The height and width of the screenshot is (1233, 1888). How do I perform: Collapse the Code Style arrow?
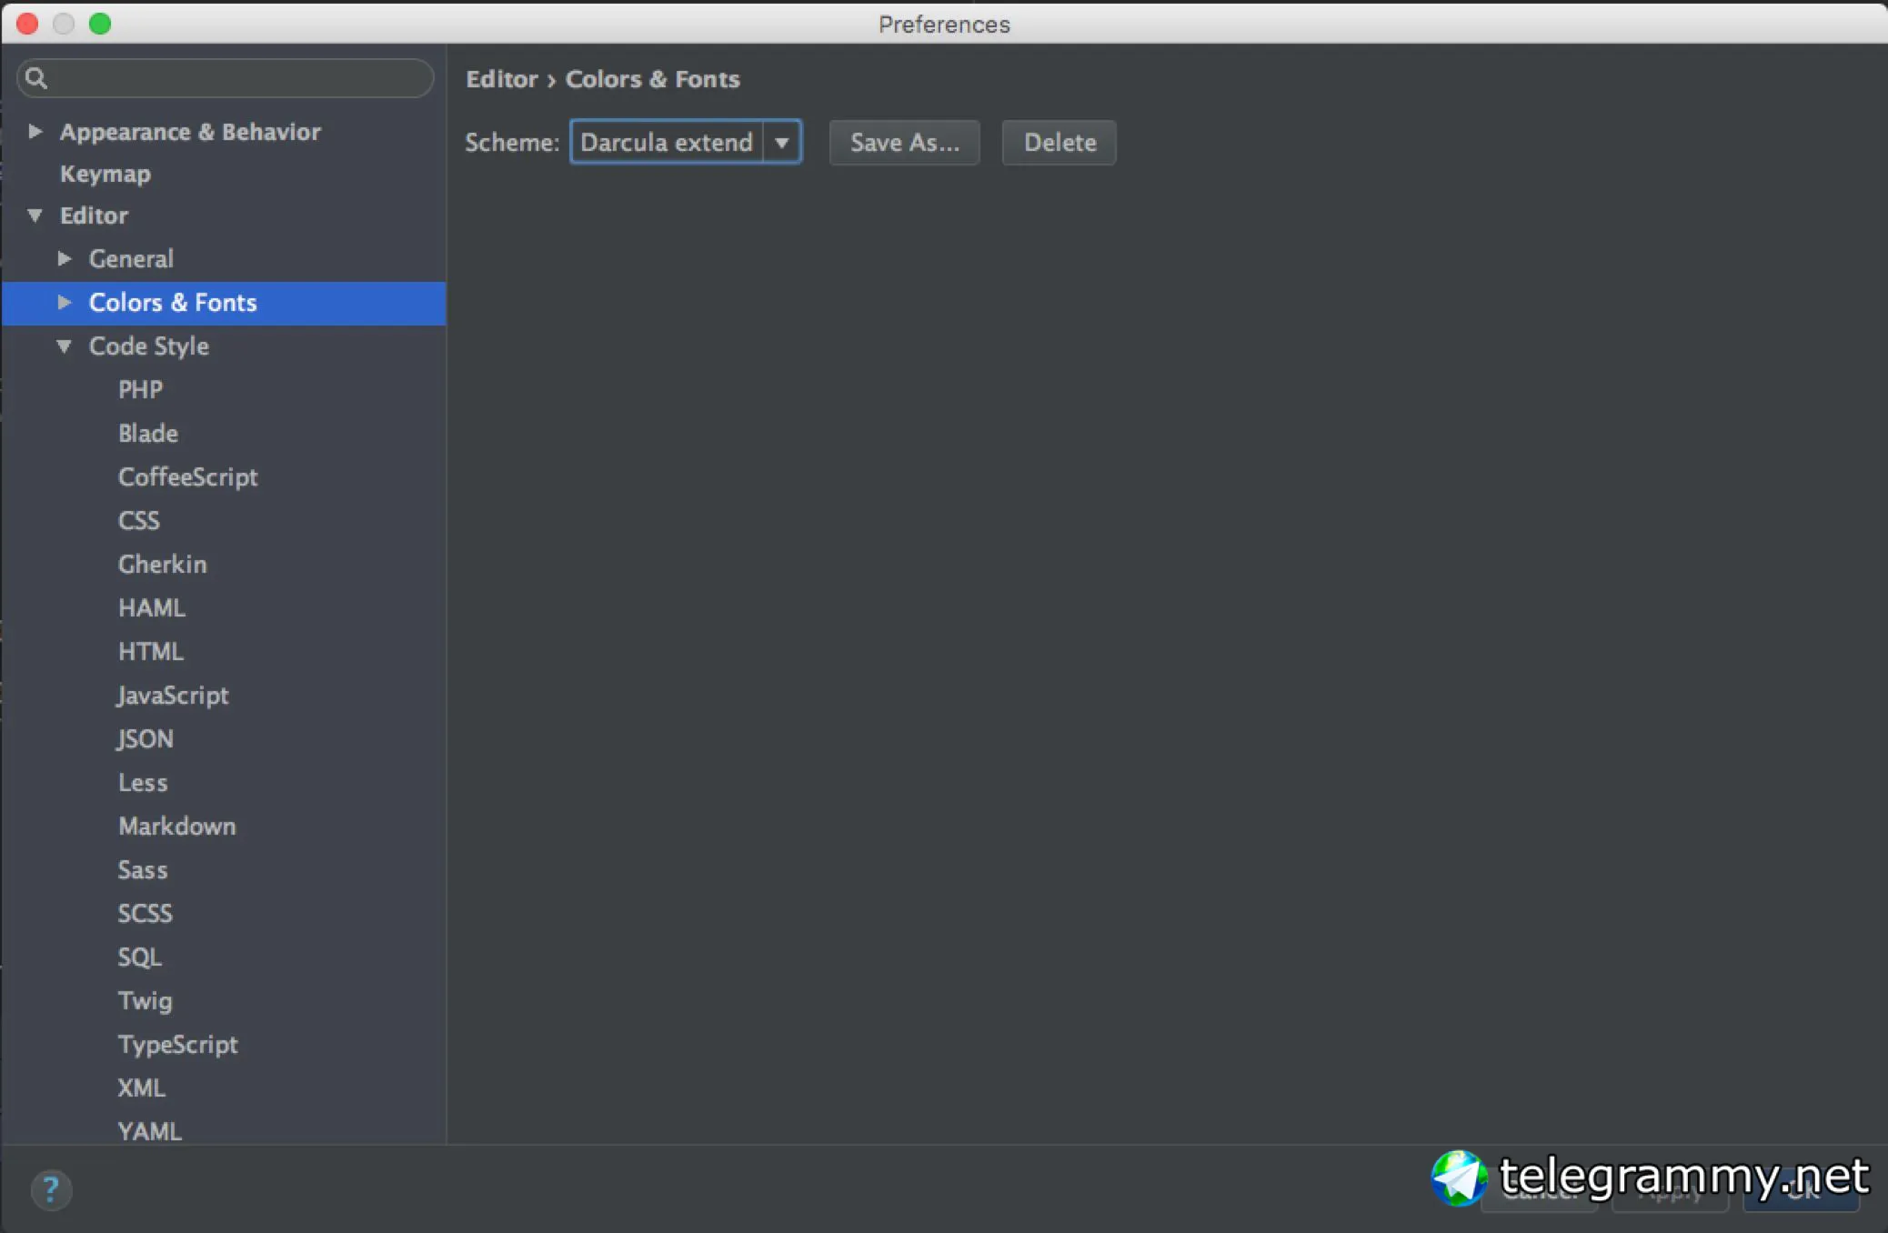pyautogui.click(x=65, y=346)
